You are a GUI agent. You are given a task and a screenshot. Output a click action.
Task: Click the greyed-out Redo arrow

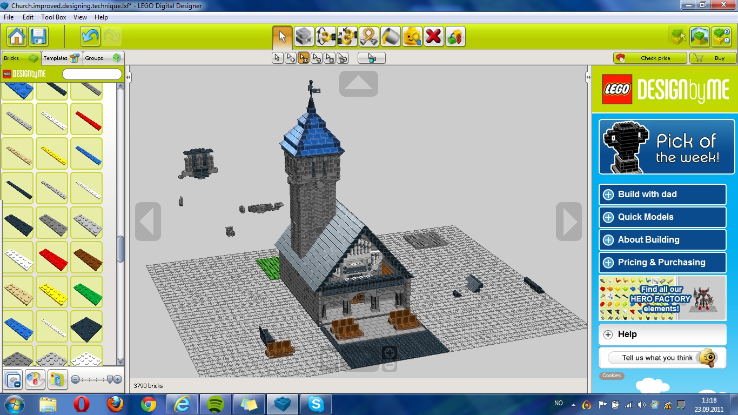[112, 37]
